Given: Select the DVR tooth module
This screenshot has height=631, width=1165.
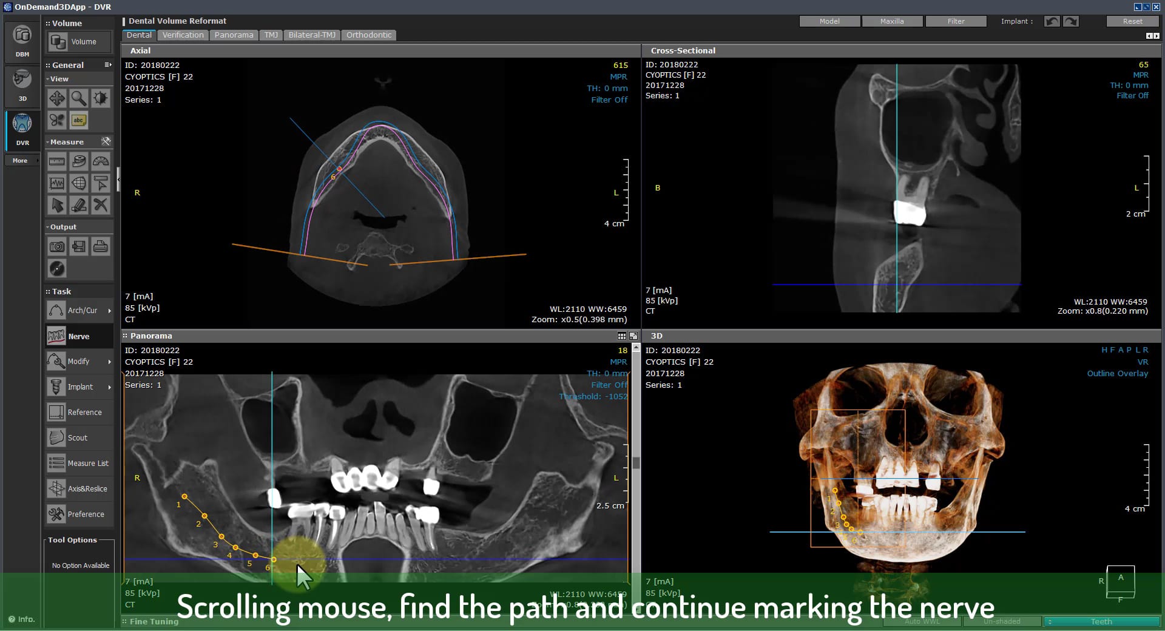Looking at the screenshot, I should [x=22, y=129].
